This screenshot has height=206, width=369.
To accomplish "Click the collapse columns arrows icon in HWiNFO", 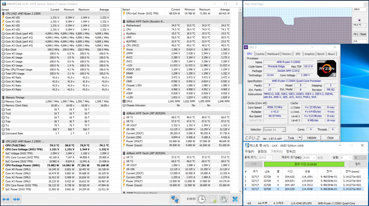I will pos(17,200).
